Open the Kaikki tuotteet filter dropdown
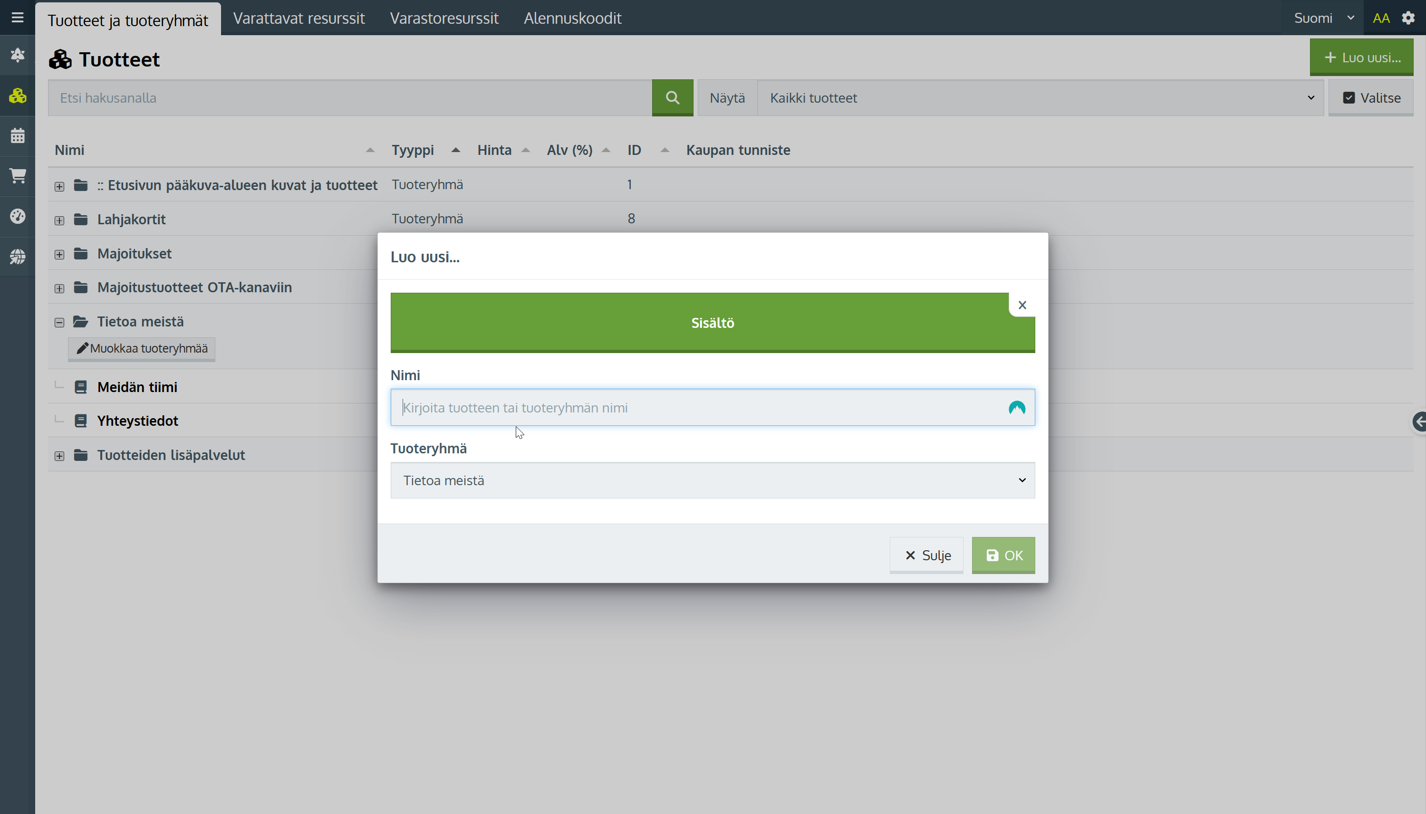Screen dimensions: 1426x814 tap(1040, 98)
